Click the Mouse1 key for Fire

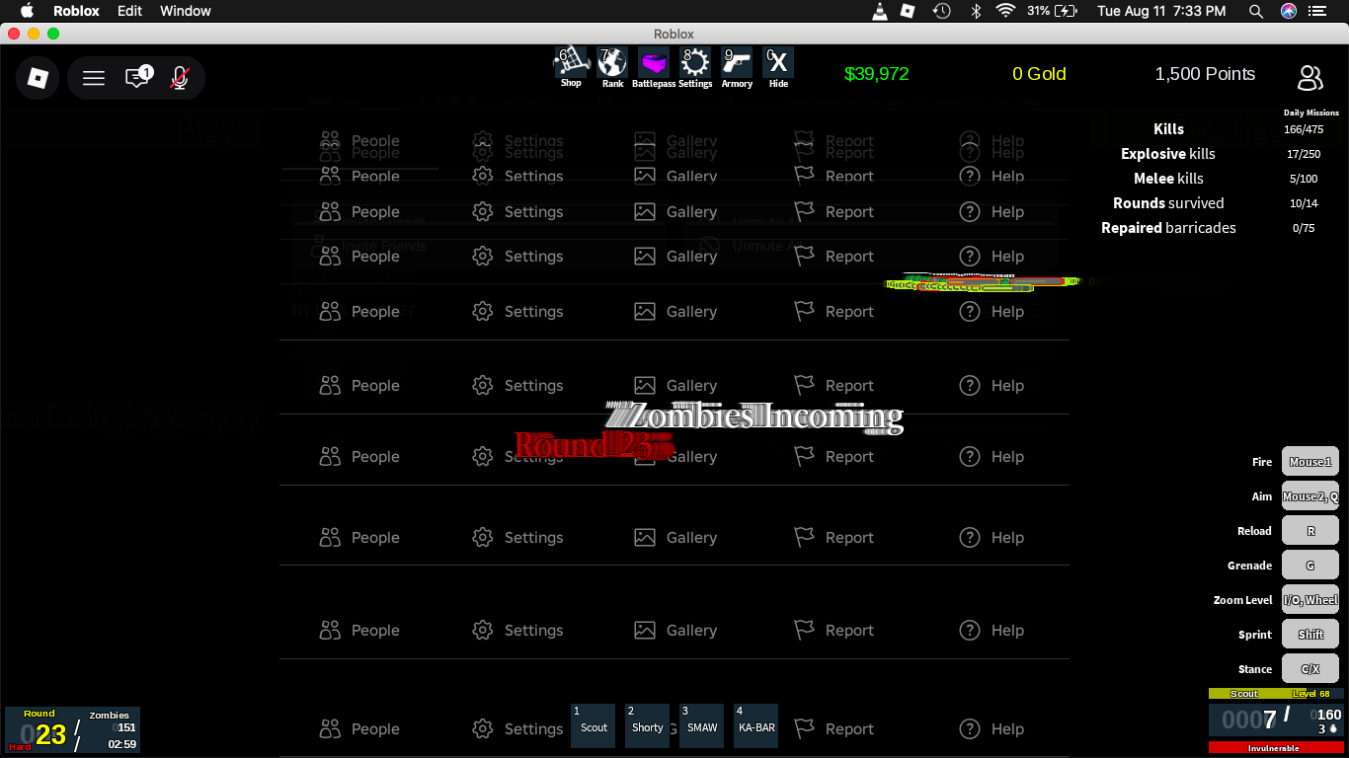tap(1310, 462)
